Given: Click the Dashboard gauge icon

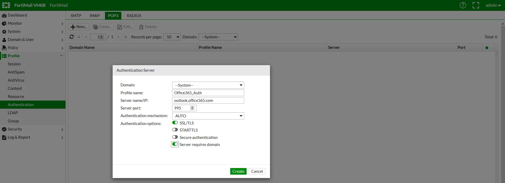Looking at the screenshot, I should pyautogui.click(x=4, y=15).
